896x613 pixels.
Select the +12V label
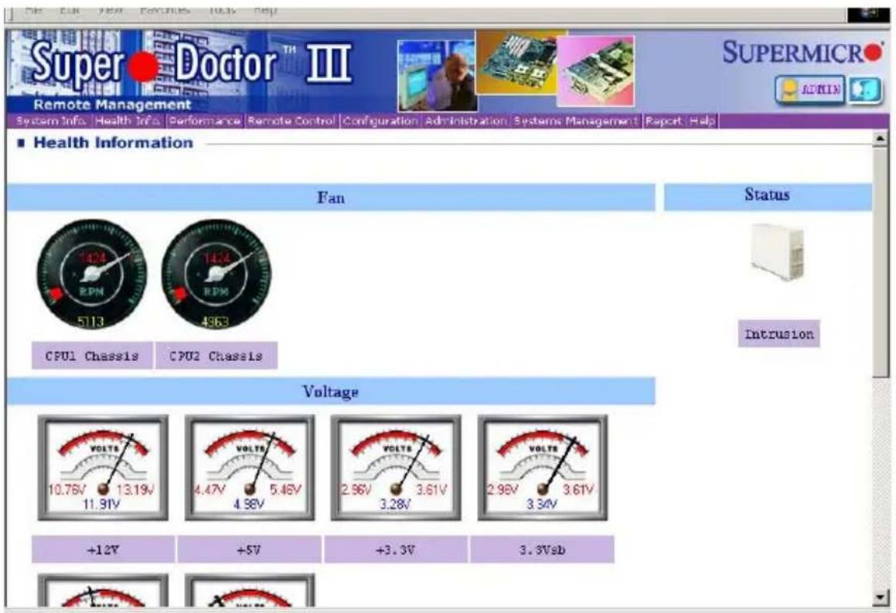pos(103,550)
